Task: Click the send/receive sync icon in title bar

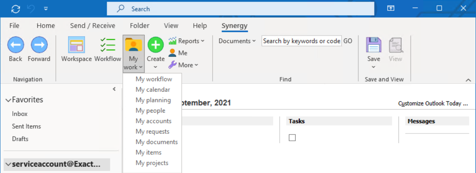Action: click(x=16, y=8)
